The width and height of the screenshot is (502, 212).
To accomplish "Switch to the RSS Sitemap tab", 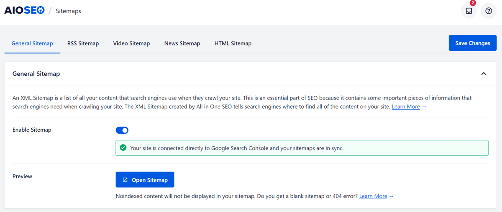I will click(x=83, y=43).
